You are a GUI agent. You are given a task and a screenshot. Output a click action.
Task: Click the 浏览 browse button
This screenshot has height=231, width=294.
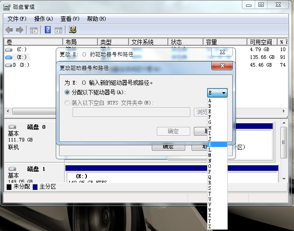201,112
